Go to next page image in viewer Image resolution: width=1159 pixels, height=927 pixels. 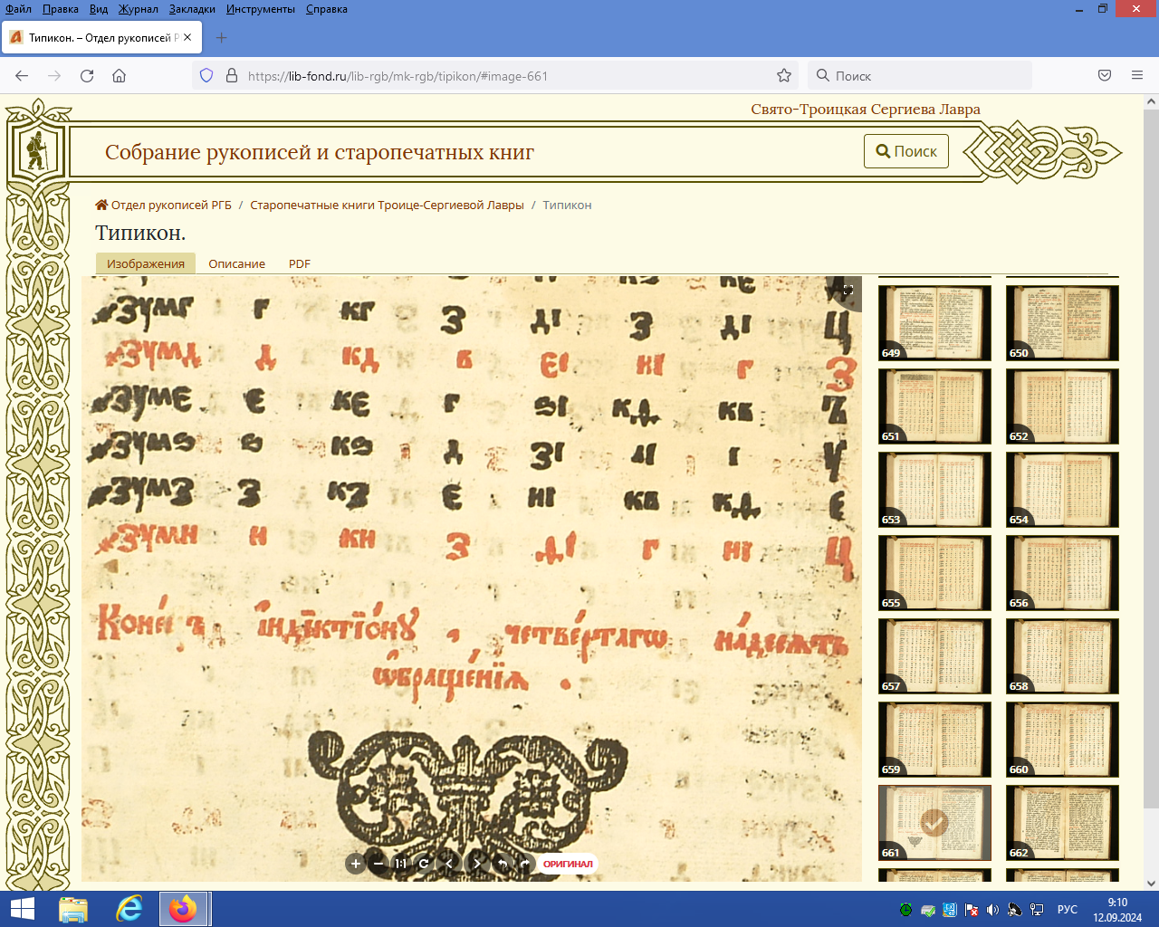tap(477, 864)
